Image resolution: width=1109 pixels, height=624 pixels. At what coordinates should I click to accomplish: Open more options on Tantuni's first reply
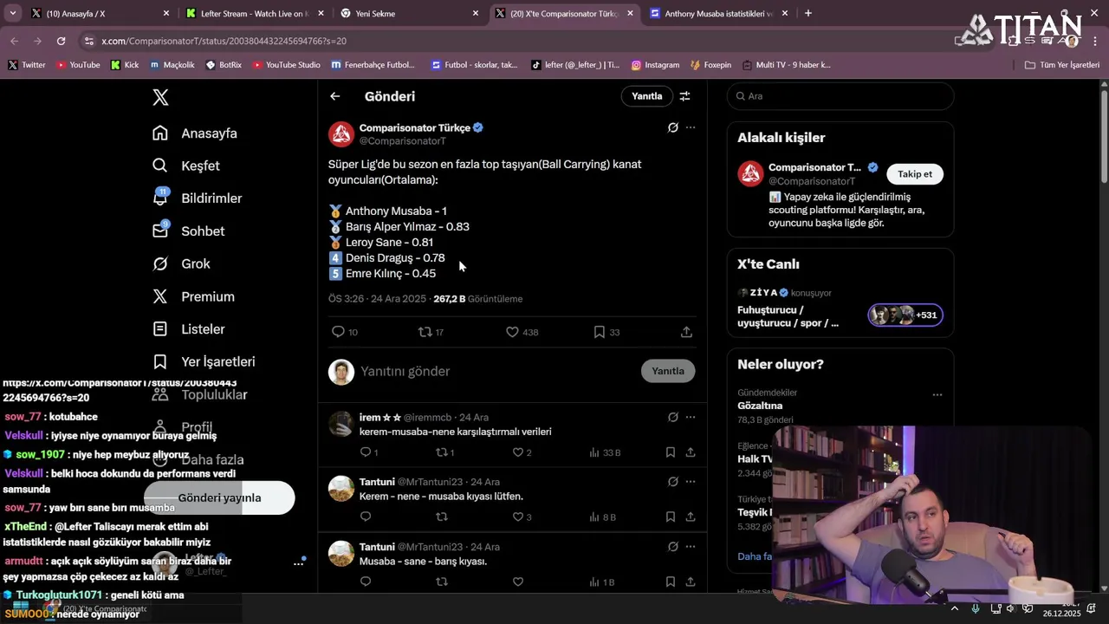click(691, 482)
